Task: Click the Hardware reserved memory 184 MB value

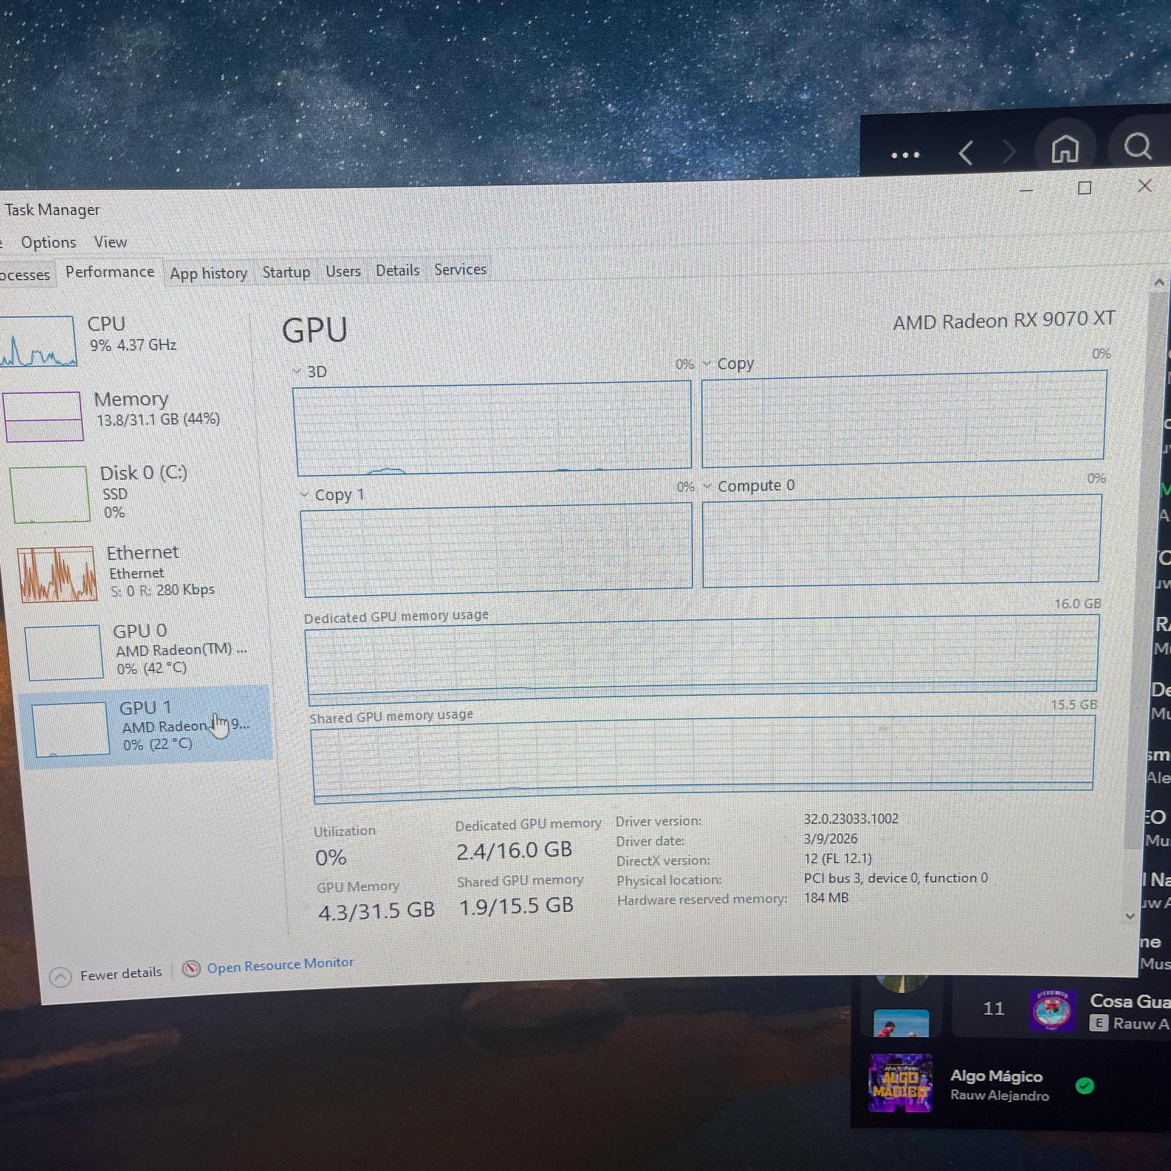Action: [x=826, y=898]
